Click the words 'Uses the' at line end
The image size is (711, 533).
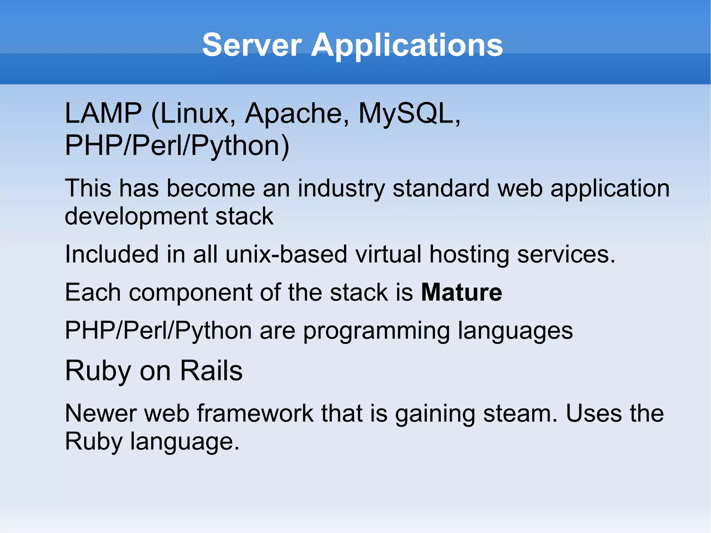615,414
